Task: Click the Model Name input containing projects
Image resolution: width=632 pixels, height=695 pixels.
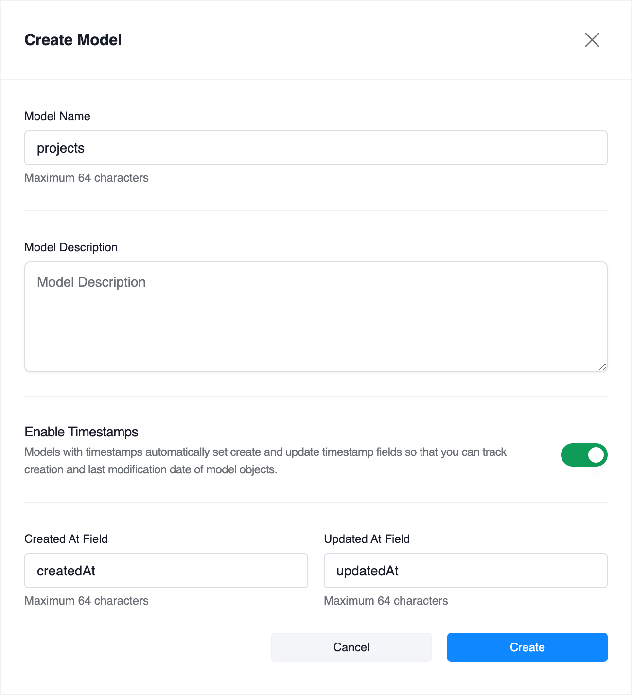Action: (316, 148)
